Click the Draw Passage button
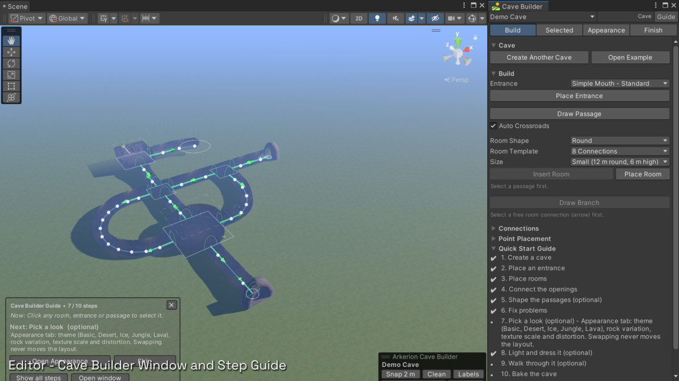 579,114
